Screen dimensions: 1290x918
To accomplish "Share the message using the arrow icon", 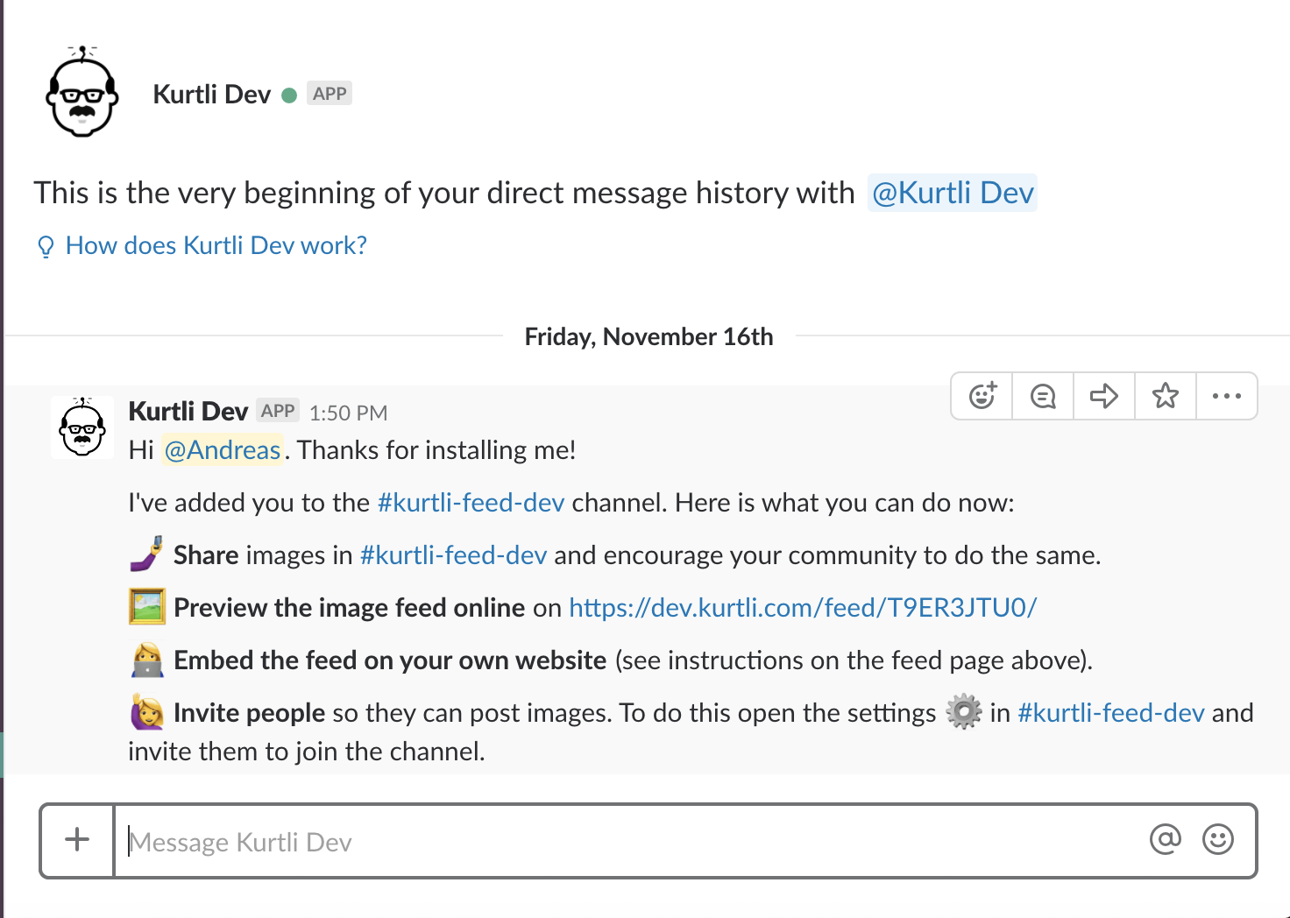I will tap(1104, 396).
